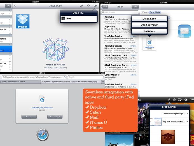Open the YouTube Personal Digest email
The width and height of the screenshot is (194, 146).
tap(120, 20)
